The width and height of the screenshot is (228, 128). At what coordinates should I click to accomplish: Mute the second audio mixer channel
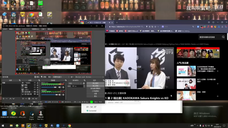[x=60, y=95]
